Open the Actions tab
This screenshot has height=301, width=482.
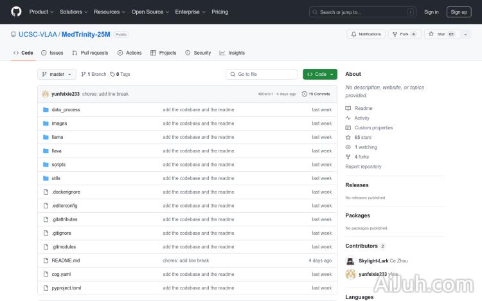click(x=129, y=53)
